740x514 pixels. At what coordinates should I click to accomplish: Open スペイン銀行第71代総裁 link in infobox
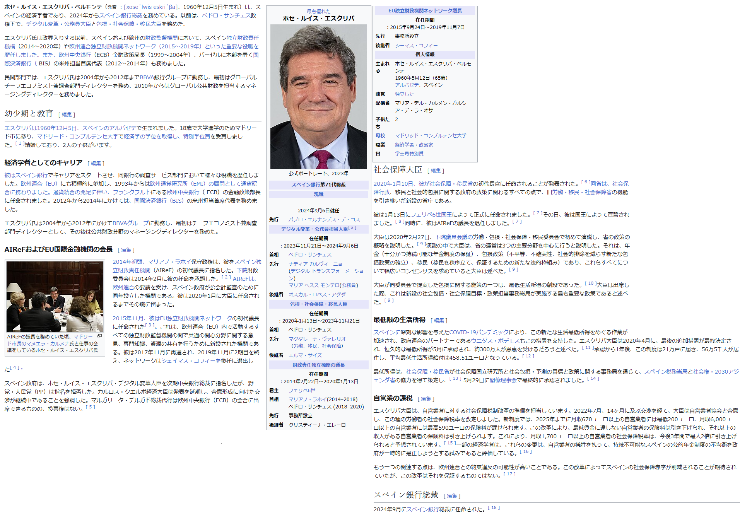[318, 185]
